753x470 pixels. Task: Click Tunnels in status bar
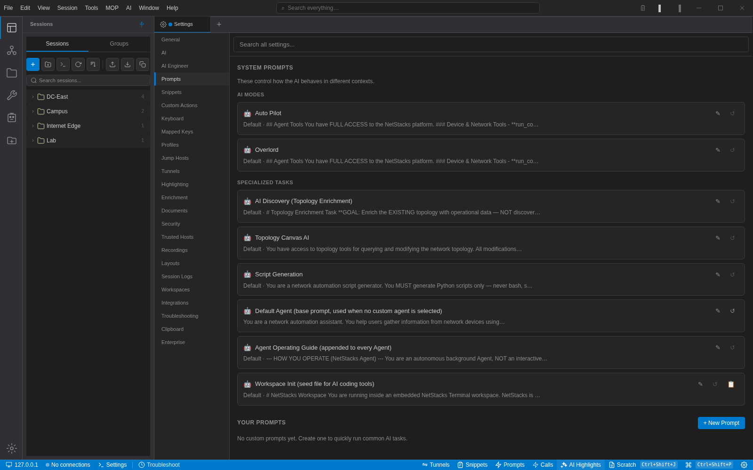click(x=436, y=465)
